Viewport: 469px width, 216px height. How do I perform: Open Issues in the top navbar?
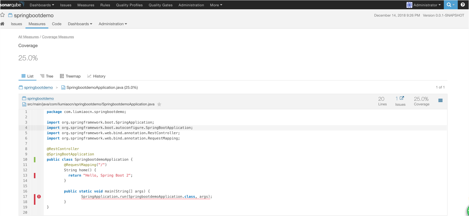point(66,5)
